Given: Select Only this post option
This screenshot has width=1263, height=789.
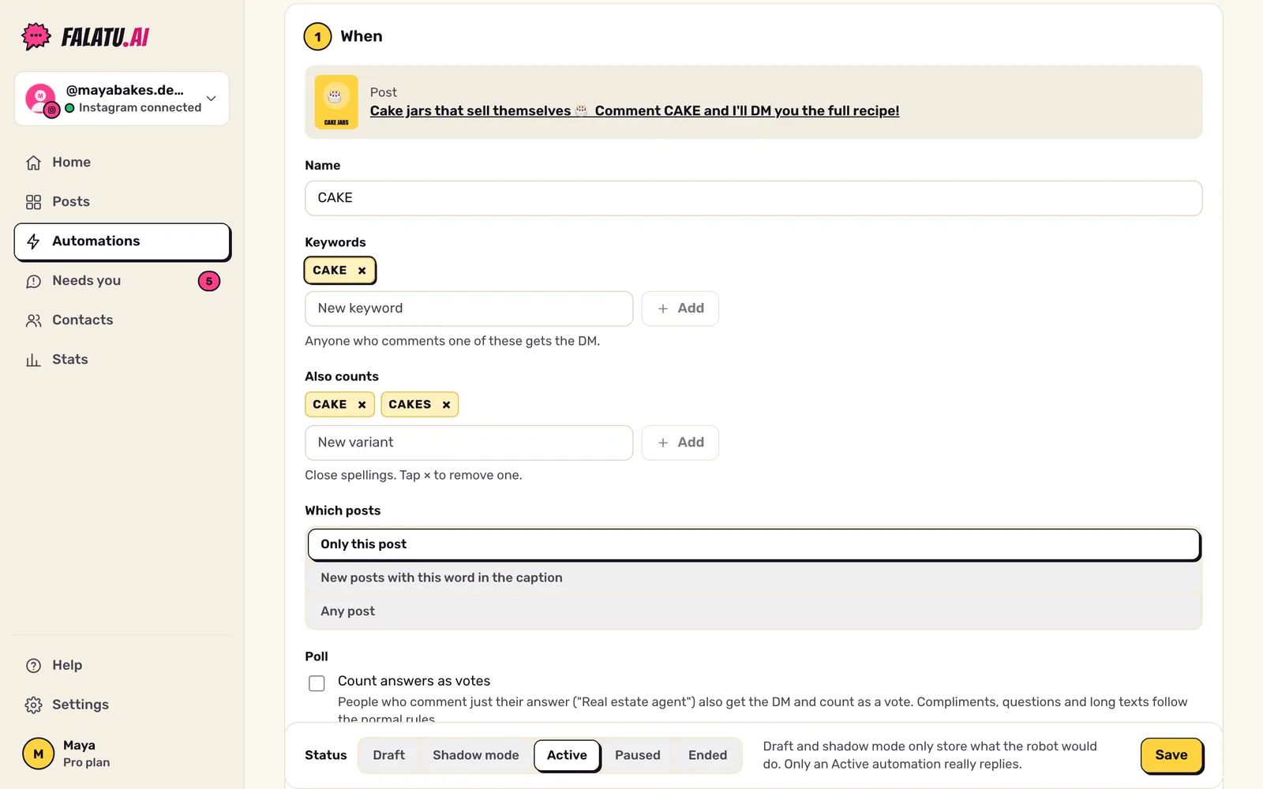Looking at the screenshot, I should [x=754, y=544].
